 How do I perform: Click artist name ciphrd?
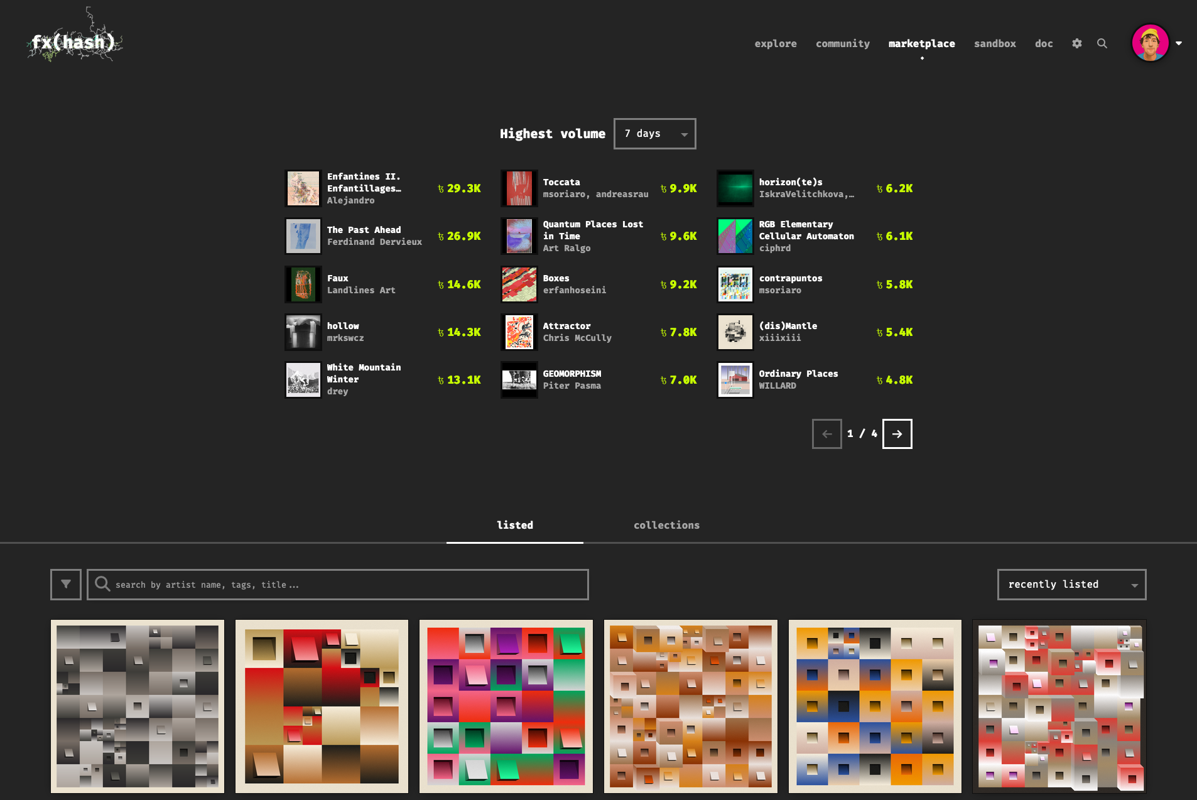point(774,248)
